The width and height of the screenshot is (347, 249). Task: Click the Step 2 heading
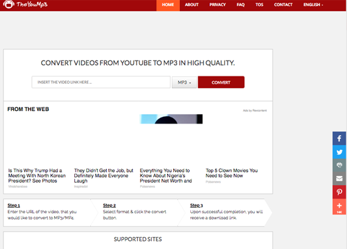[x=109, y=205]
